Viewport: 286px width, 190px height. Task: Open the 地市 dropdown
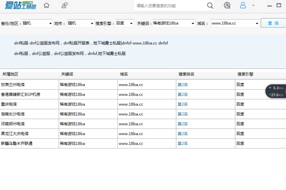81,23
